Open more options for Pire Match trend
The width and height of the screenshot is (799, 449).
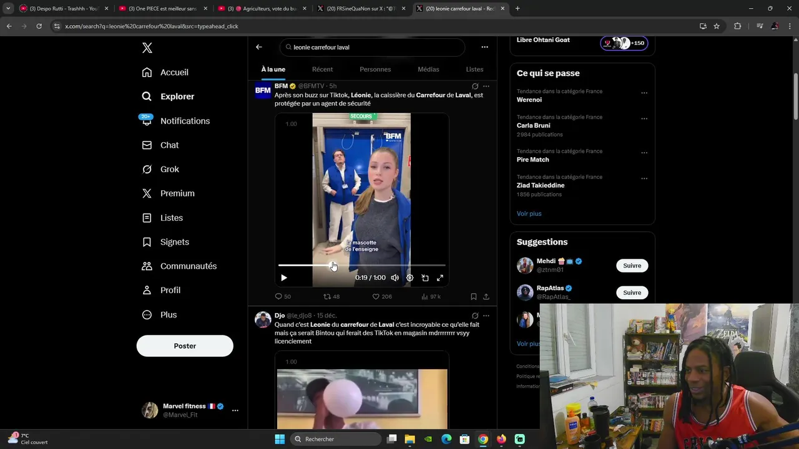(x=644, y=153)
